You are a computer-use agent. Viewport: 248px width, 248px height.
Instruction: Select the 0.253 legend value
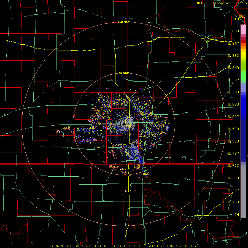click(233, 202)
